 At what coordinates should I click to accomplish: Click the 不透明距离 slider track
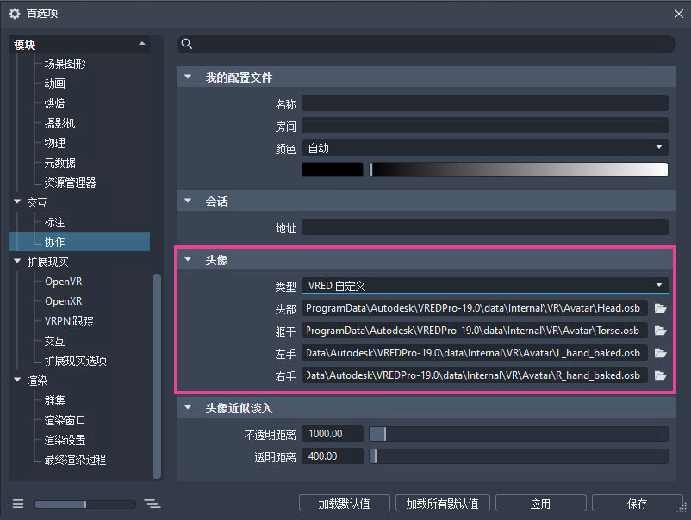coord(519,434)
